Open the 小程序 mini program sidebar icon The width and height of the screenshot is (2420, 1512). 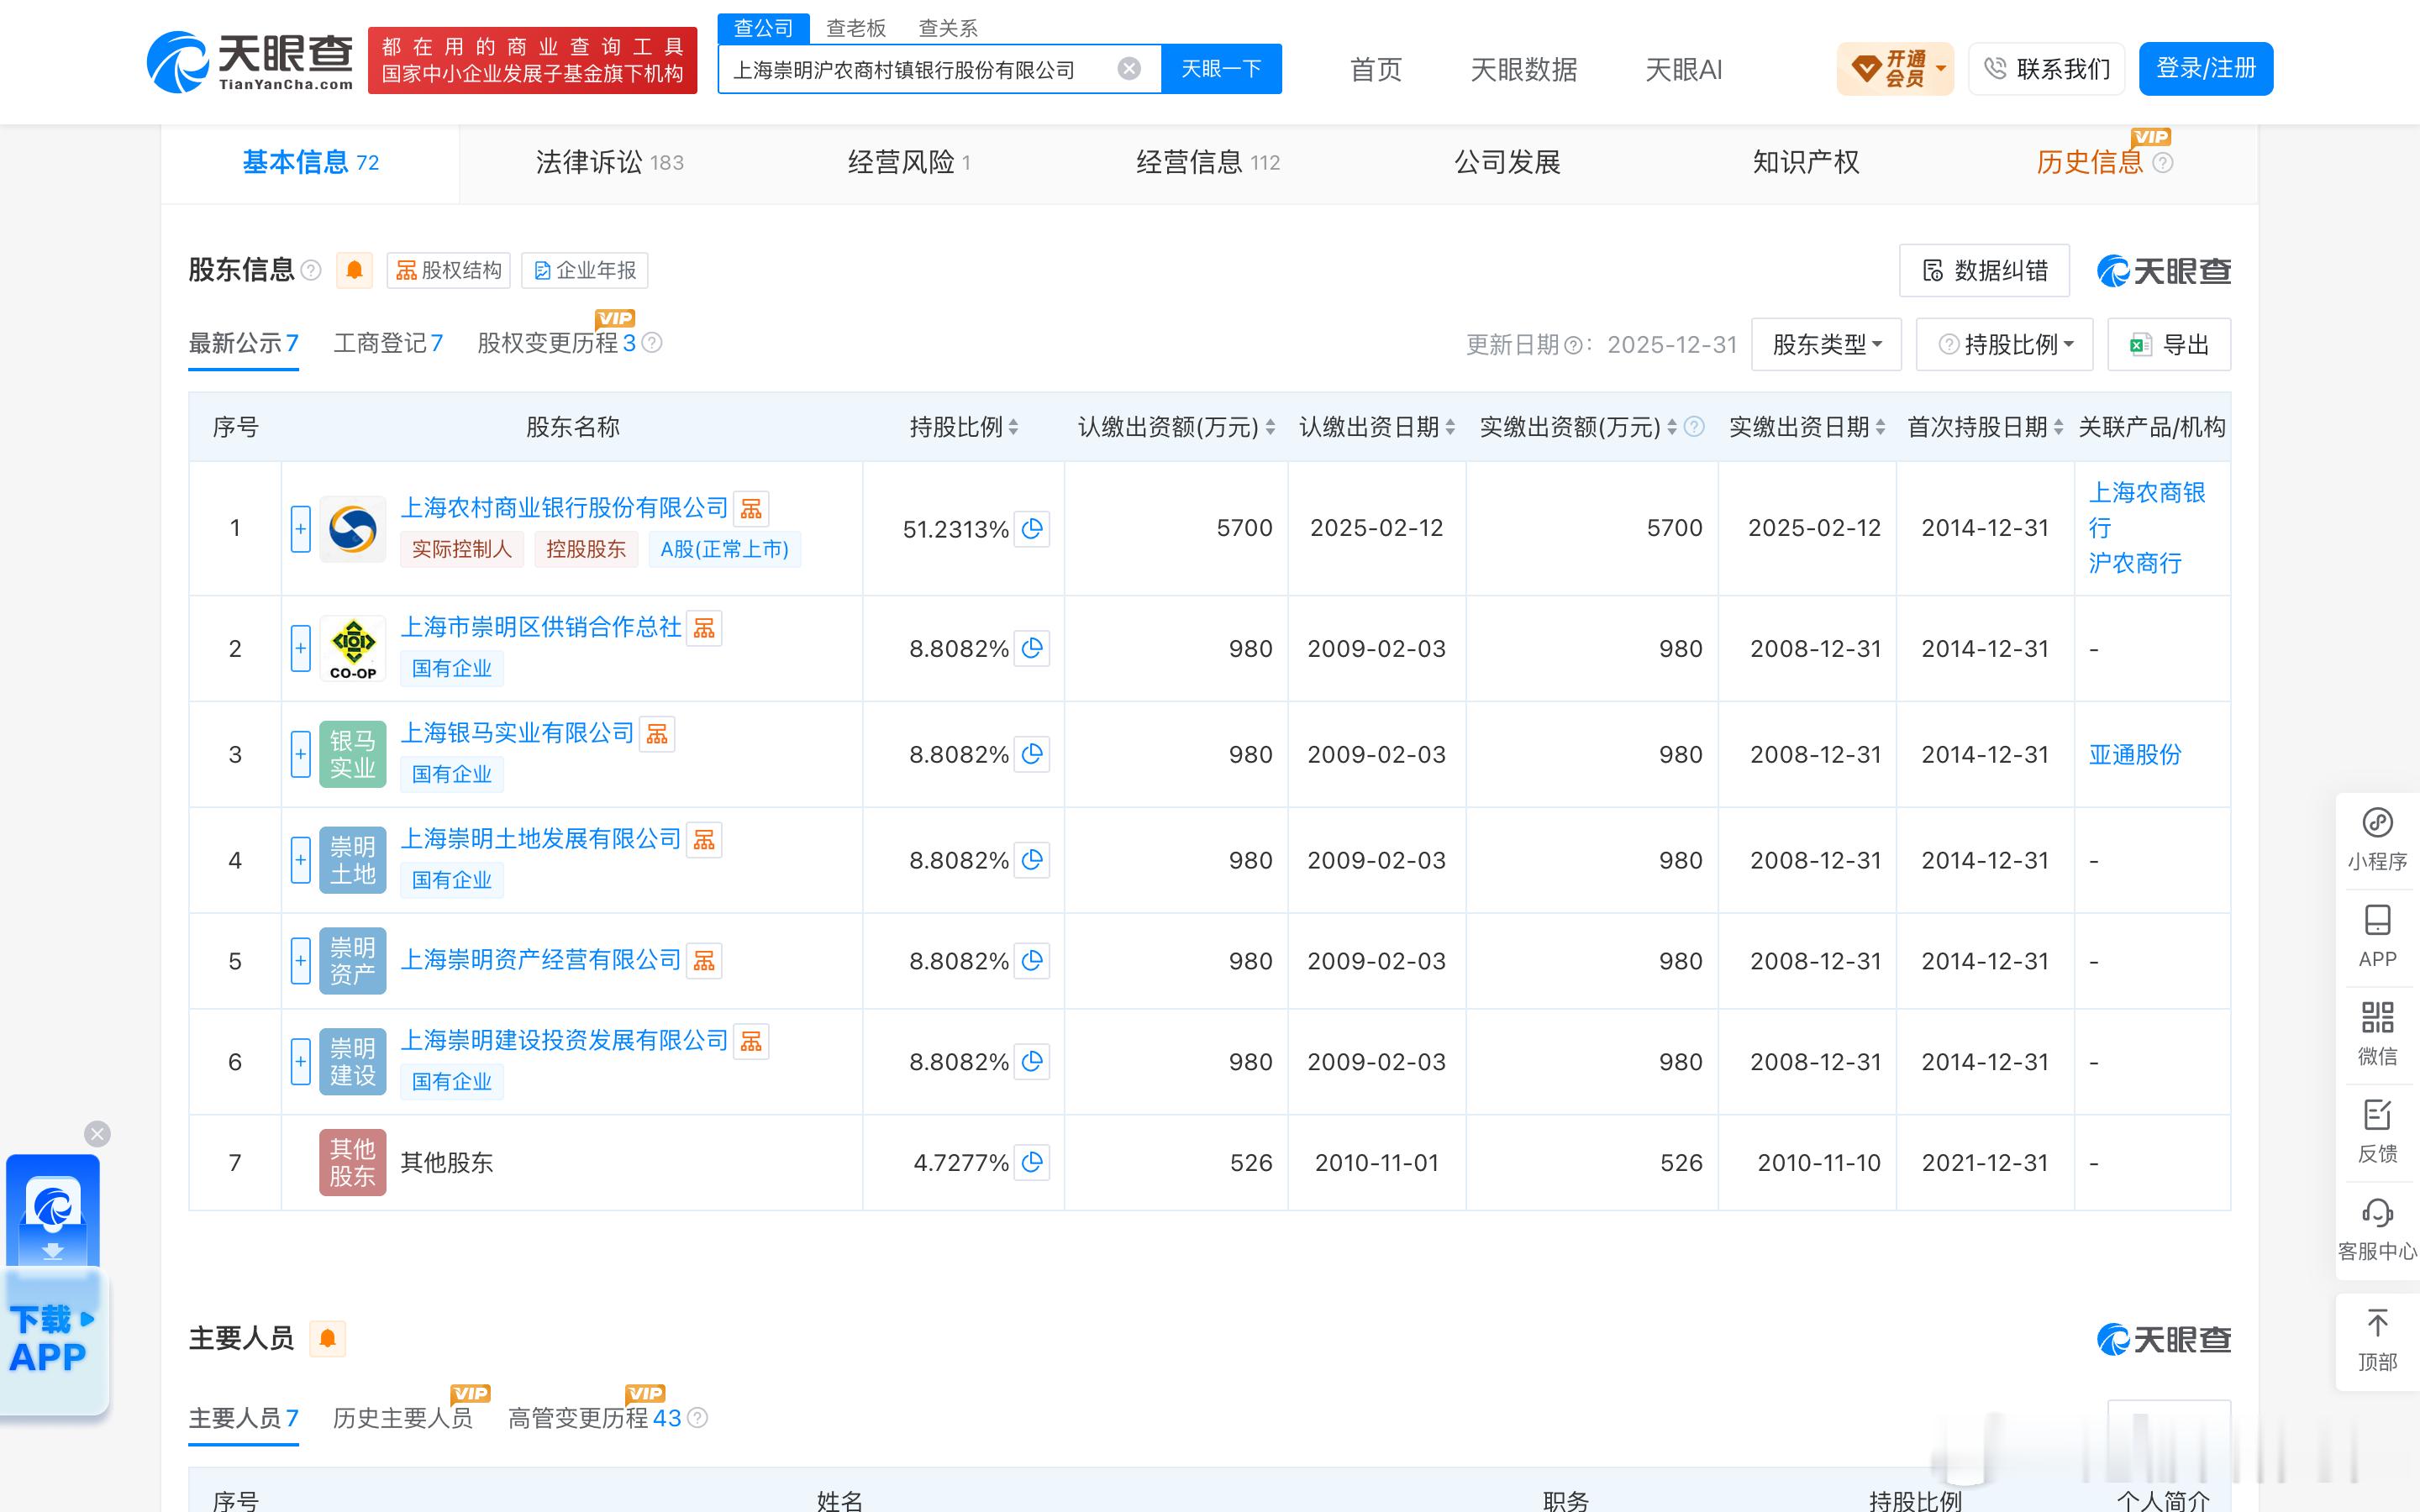click(x=2377, y=840)
